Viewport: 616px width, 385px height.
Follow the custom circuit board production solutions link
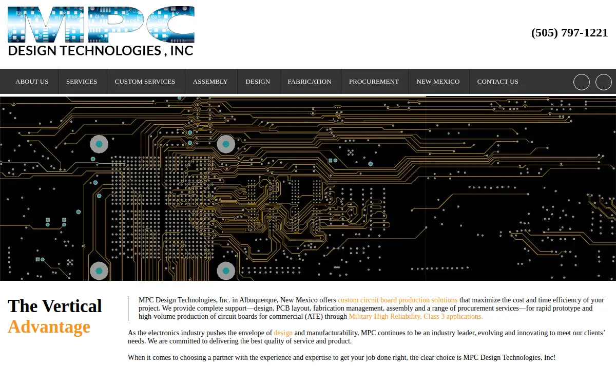[397, 300]
